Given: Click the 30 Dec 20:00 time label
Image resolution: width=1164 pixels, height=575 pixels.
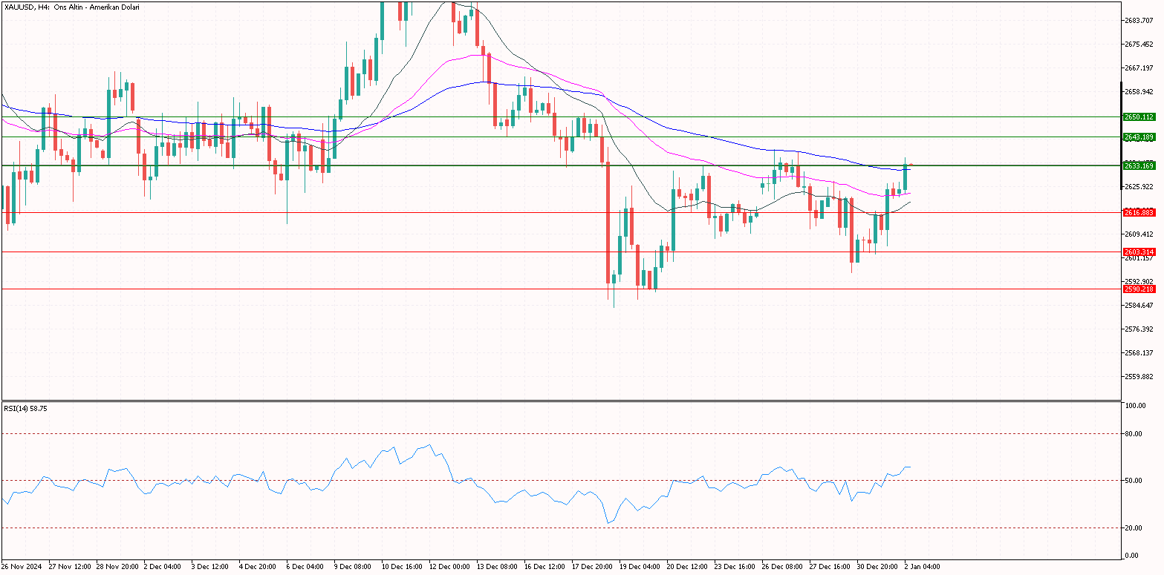Looking at the screenshot, I should click(876, 568).
